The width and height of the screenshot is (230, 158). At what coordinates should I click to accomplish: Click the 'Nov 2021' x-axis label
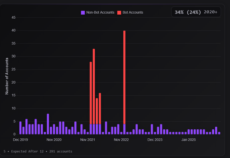88,140
